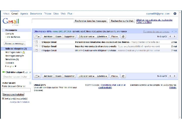Screen dimensions: 182x137
Task: Open 'Contacts' in left sidebar
Action: pos(10,34)
